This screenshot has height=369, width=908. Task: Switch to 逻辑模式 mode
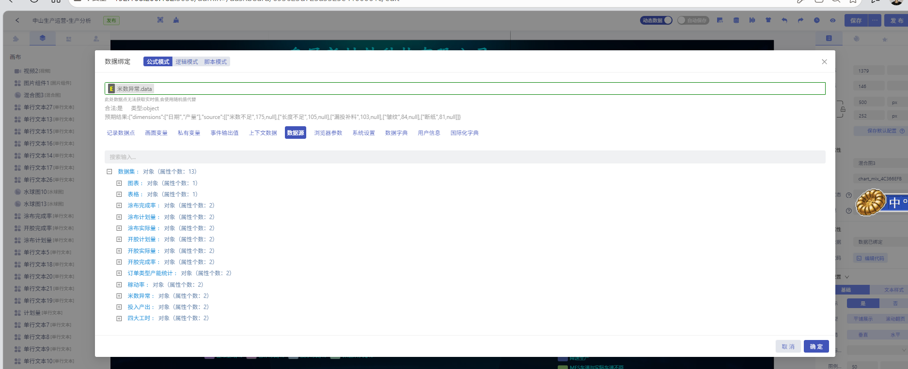(187, 62)
